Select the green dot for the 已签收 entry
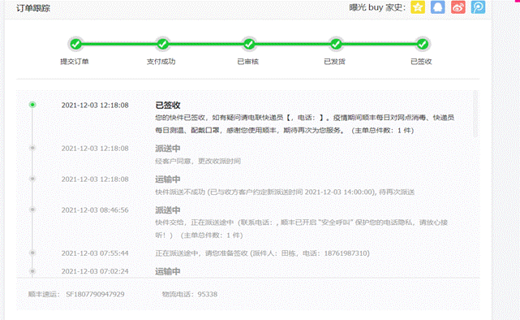This screenshot has width=520, height=320. (x=32, y=105)
